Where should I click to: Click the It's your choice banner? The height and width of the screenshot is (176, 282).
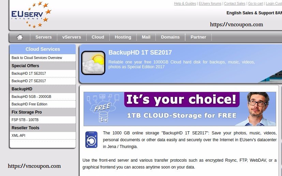pos(182,100)
